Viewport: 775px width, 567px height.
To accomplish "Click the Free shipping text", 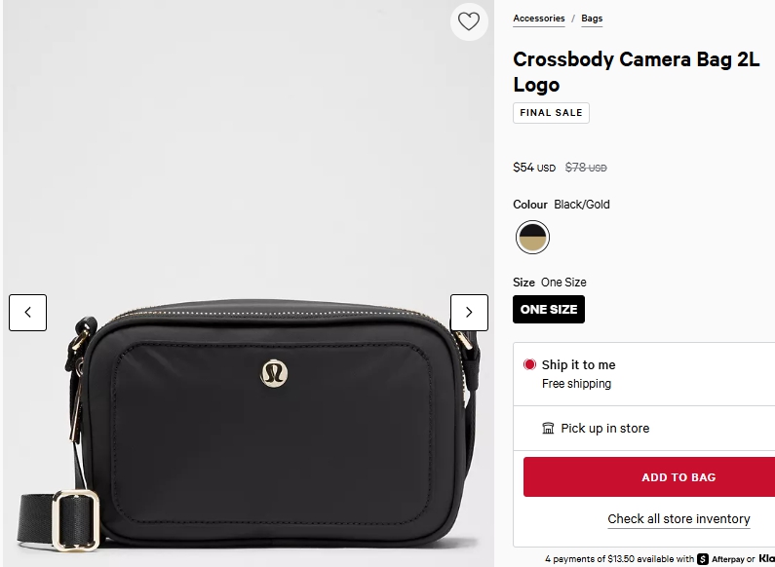I will [x=576, y=384].
